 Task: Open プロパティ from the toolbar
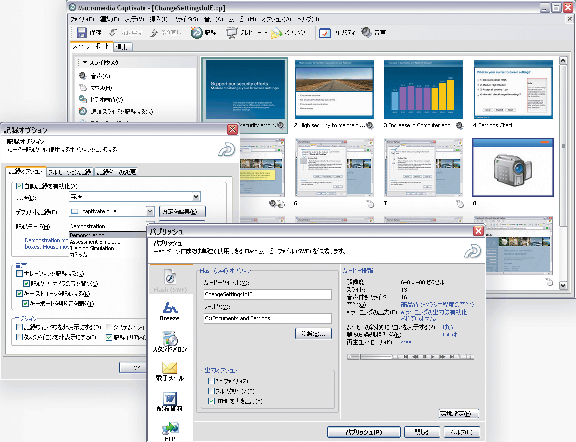point(325,33)
